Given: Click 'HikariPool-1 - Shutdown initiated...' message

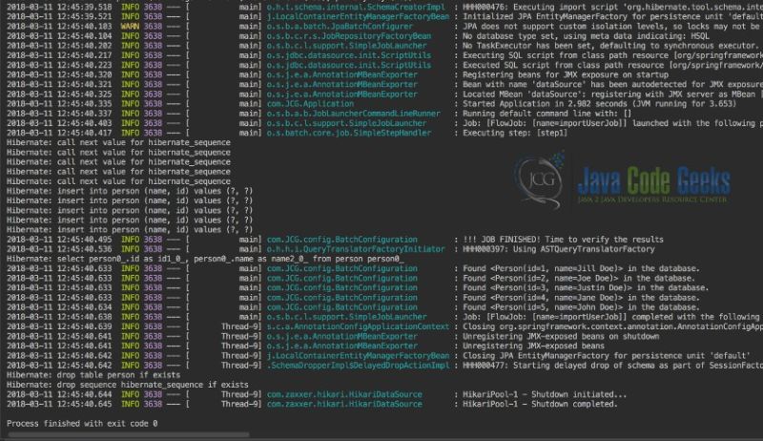Looking at the screenshot, I should click(545, 395).
